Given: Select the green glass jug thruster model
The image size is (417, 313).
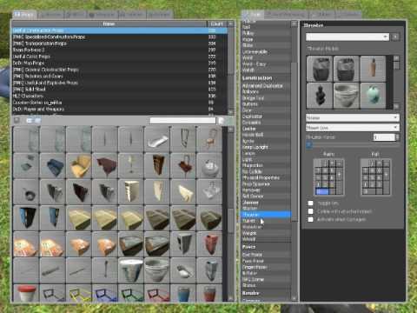Looking at the screenshot, I should point(373,96).
